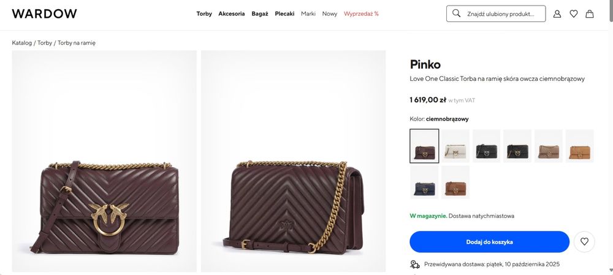Choose the white bag color variant
This screenshot has width=613, height=275.
click(x=455, y=146)
